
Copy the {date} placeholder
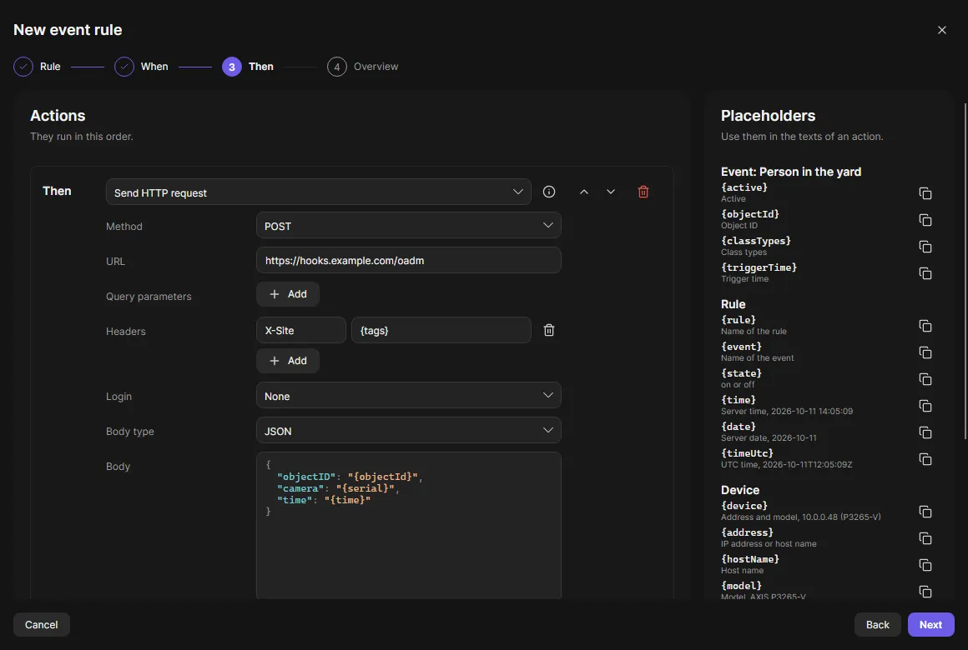pos(925,432)
